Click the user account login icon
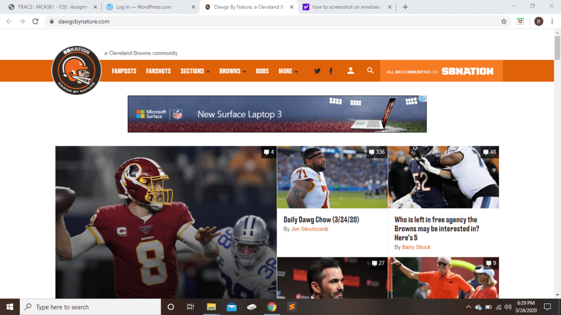Image resolution: width=561 pixels, height=315 pixels. pos(351,71)
